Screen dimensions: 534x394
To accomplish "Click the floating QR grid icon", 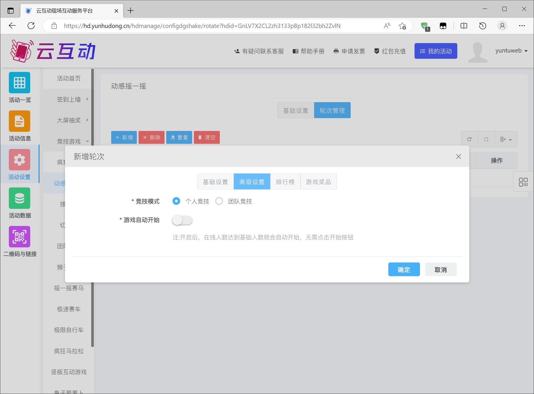I will click(523, 182).
